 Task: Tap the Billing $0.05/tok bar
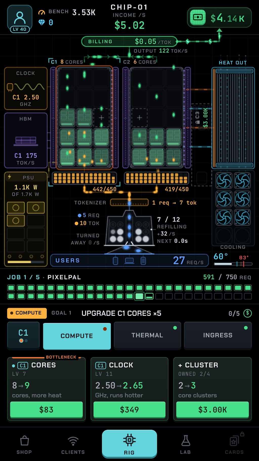tap(129, 42)
